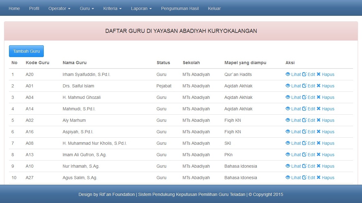
Task: Open the Operator dropdown menu
Action: (59, 8)
